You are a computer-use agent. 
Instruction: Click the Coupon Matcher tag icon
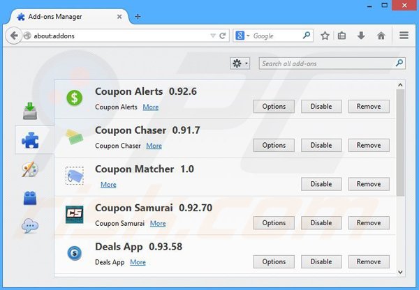click(75, 176)
